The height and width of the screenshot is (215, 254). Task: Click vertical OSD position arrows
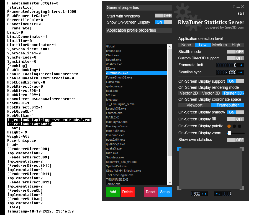(218, 194)
